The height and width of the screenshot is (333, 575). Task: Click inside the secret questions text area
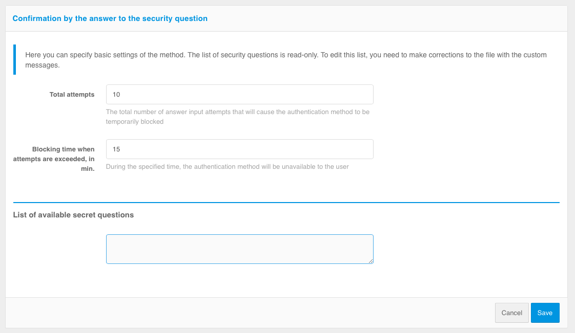239,249
